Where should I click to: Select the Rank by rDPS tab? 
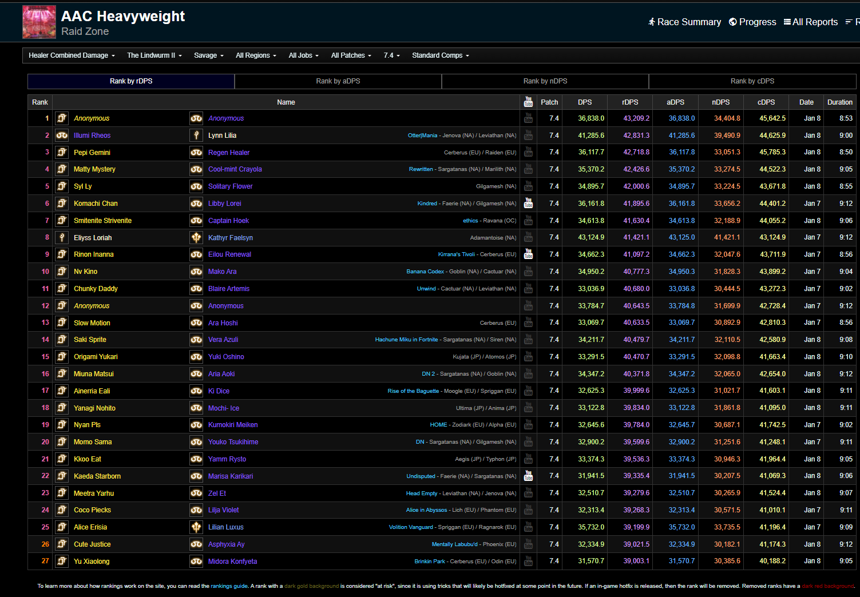(131, 81)
